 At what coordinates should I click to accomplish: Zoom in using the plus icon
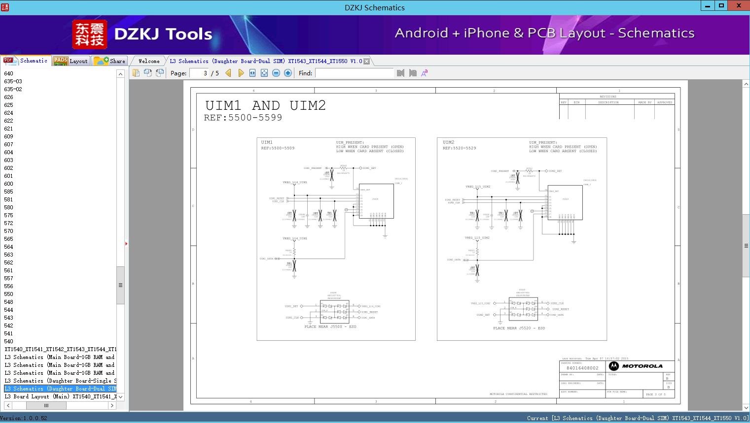(x=287, y=72)
